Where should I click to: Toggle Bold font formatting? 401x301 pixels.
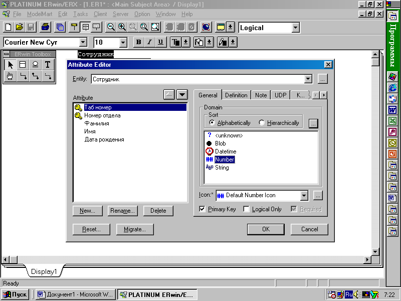point(139,42)
